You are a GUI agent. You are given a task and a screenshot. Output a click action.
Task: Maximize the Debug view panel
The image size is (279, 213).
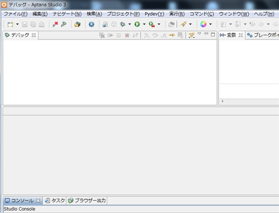(213, 34)
